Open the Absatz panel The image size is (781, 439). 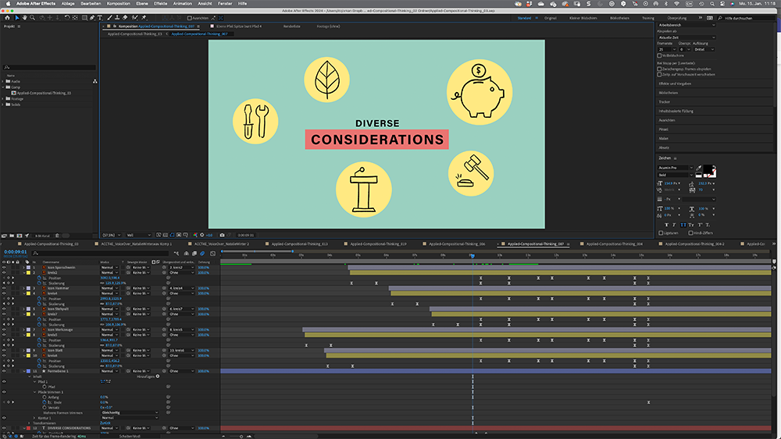tap(664, 147)
